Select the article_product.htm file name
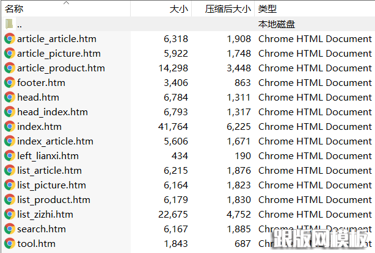This screenshot has height=253, width=375. pyautogui.click(x=60, y=68)
